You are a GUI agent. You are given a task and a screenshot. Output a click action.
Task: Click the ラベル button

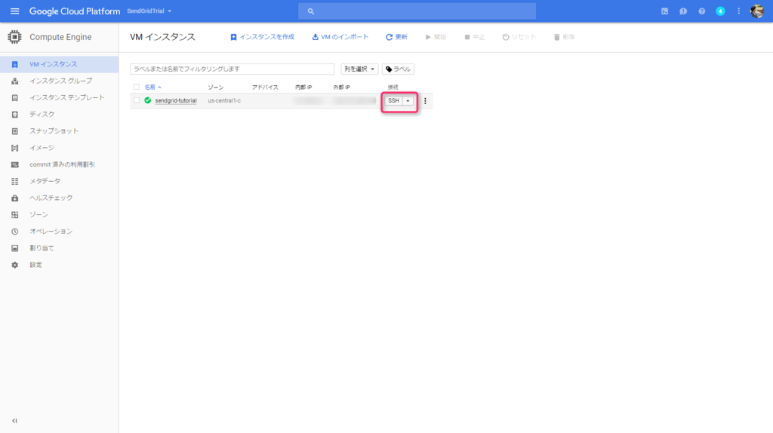pos(398,69)
